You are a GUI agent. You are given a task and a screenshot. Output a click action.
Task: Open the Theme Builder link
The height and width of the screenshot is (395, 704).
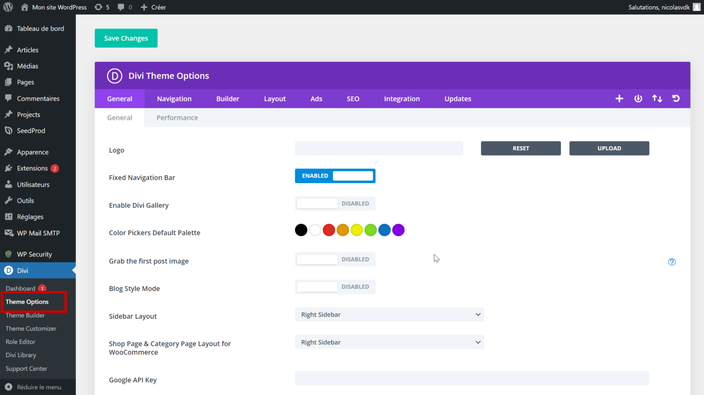25,315
